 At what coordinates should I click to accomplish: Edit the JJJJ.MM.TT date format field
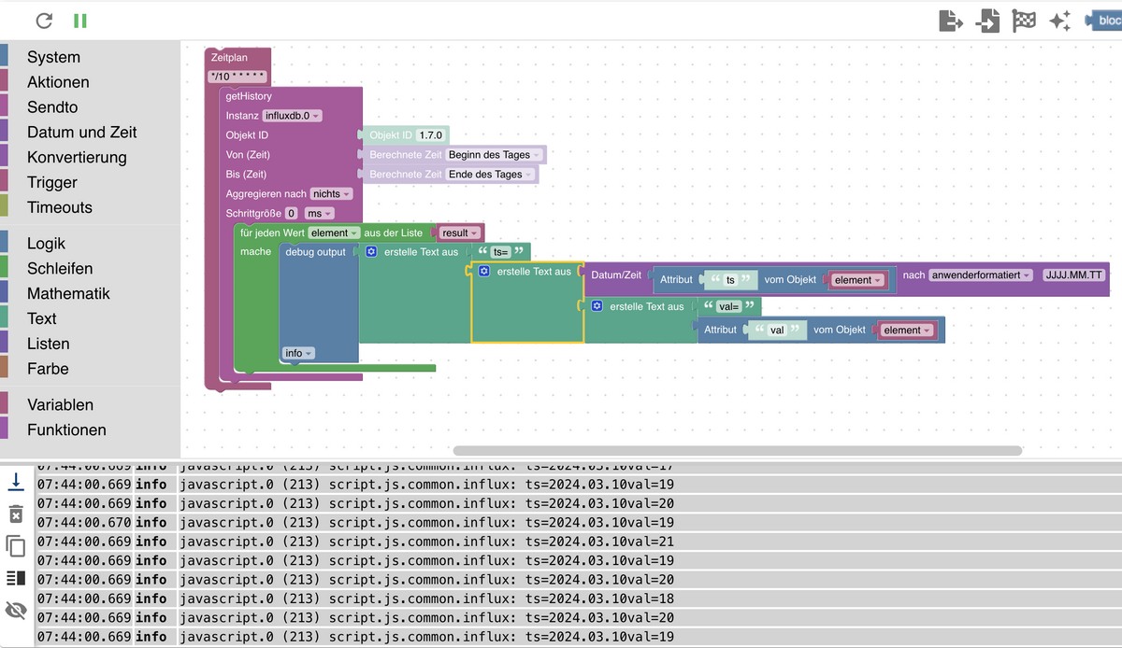(x=1074, y=275)
